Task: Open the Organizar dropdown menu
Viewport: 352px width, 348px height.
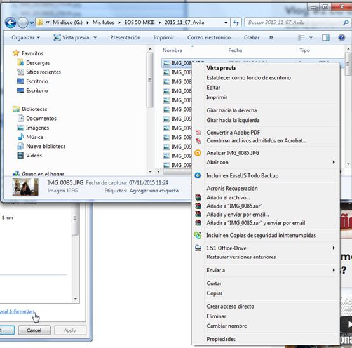Action: [x=26, y=37]
